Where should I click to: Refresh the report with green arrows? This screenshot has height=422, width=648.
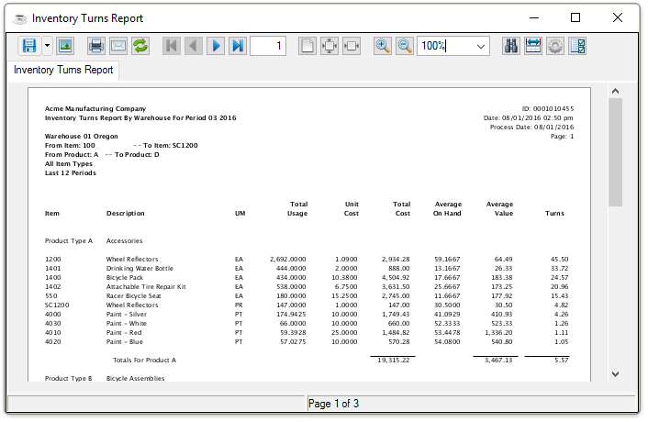[x=140, y=46]
